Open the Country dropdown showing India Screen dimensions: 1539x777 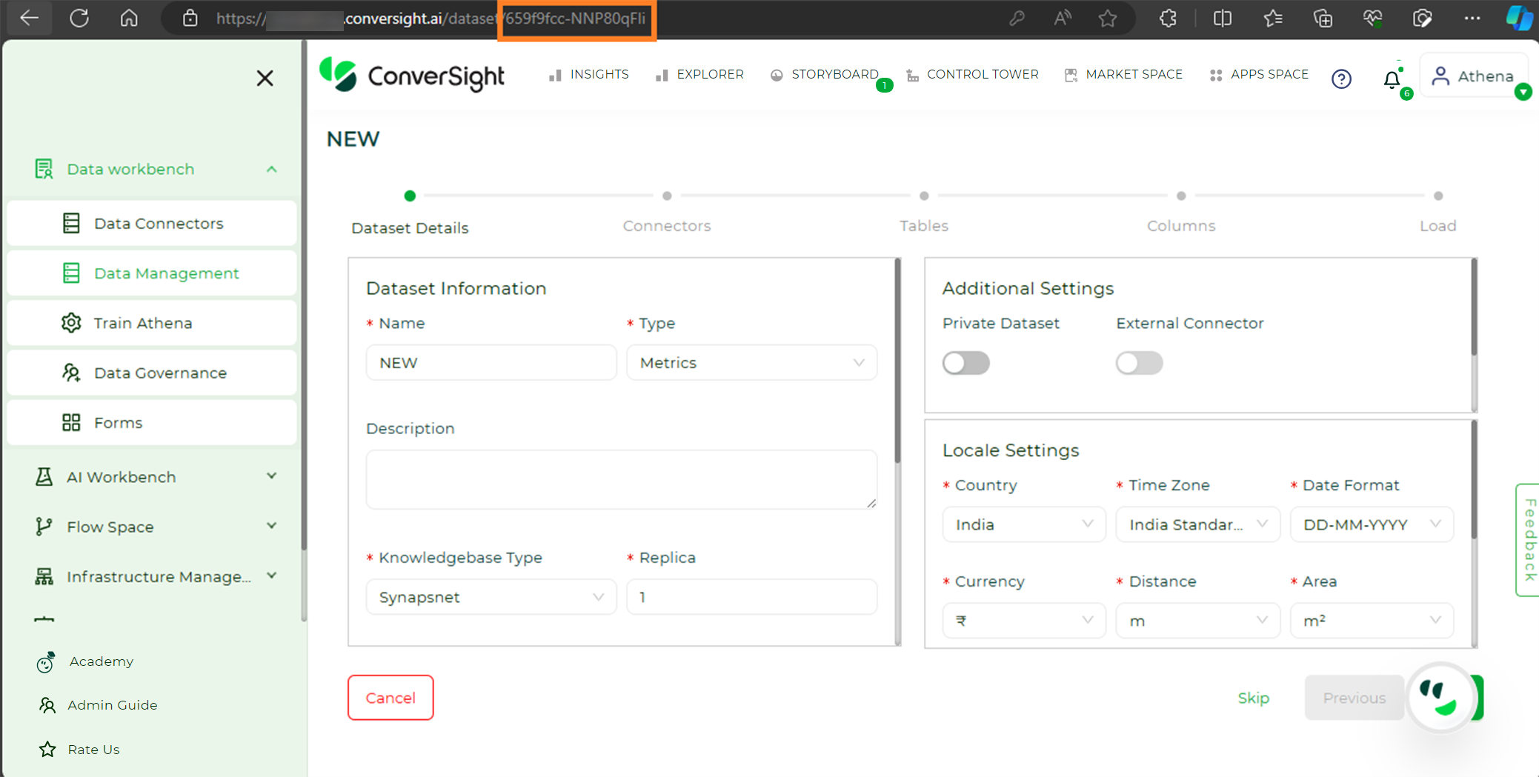pos(1023,524)
